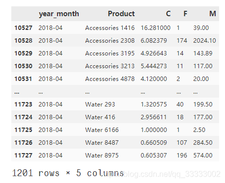Select row index 10527

pos(23,28)
